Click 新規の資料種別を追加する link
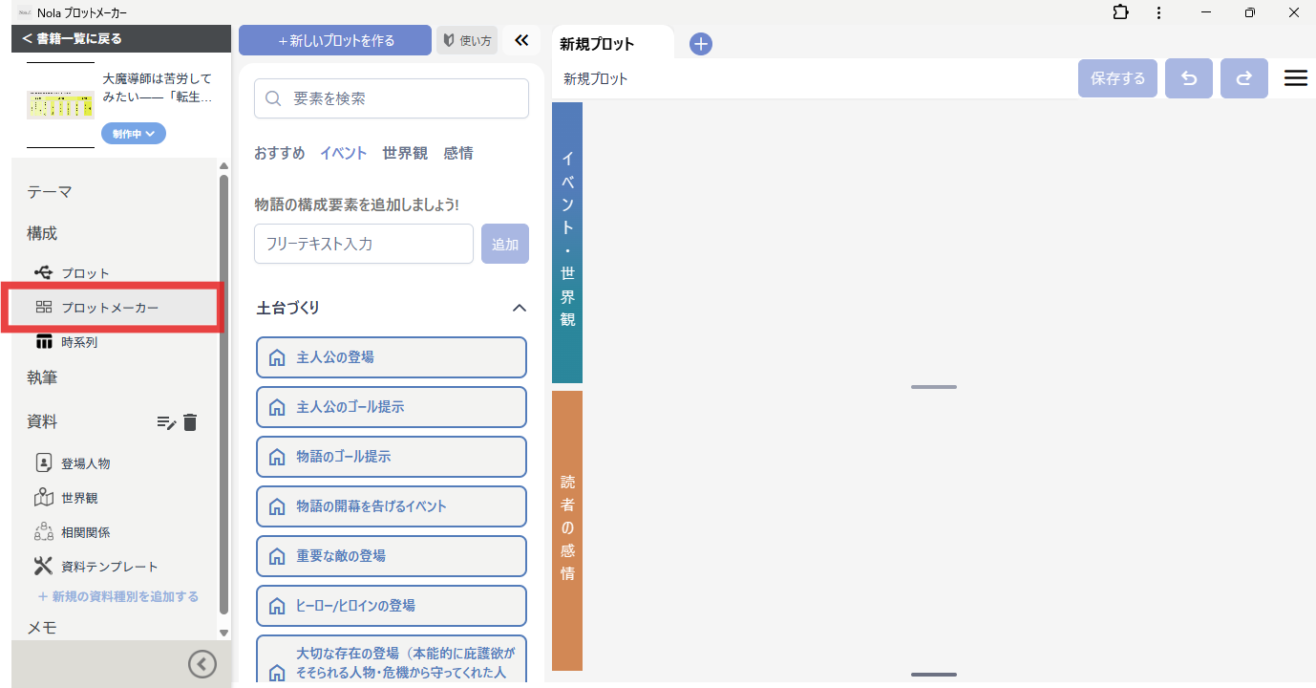 118,596
